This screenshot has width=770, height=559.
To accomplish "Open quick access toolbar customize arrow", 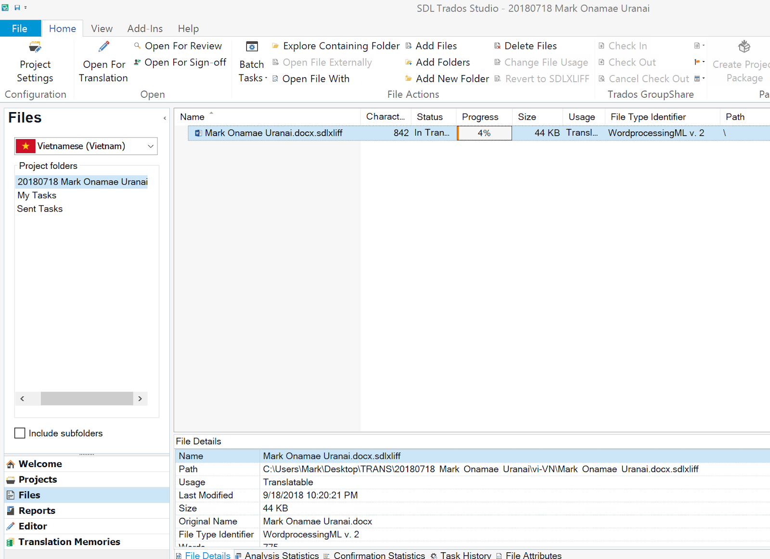I will point(26,8).
